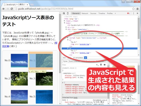Click the No.2 tree photo

(x=19, y=79)
